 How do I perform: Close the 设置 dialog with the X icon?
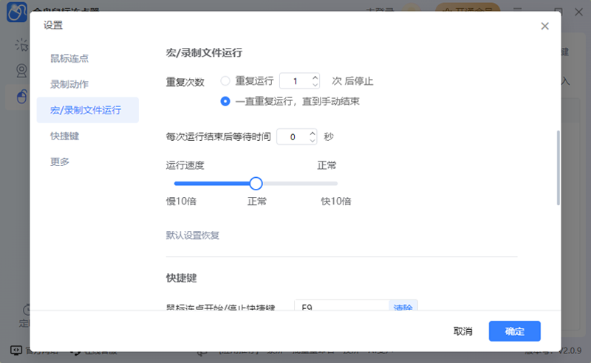pyautogui.click(x=544, y=26)
